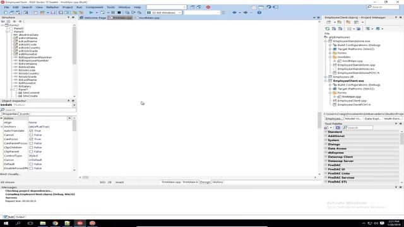Viewport: 404px width, 227px height.
Task: Switch to the modMain.cpp editor tab
Action: (147, 18)
